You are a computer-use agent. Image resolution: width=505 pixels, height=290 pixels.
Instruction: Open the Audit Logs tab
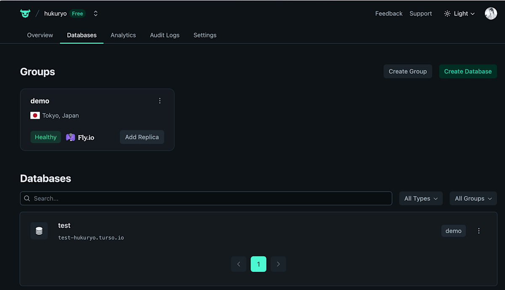[x=165, y=35]
